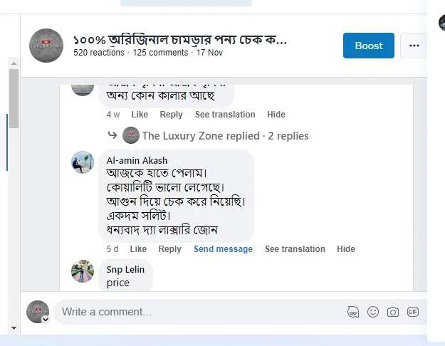Like Al-amin Akash's comment

point(139,249)
